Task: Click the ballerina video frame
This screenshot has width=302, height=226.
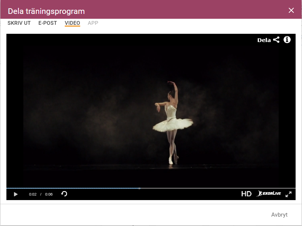Action: 151,111
